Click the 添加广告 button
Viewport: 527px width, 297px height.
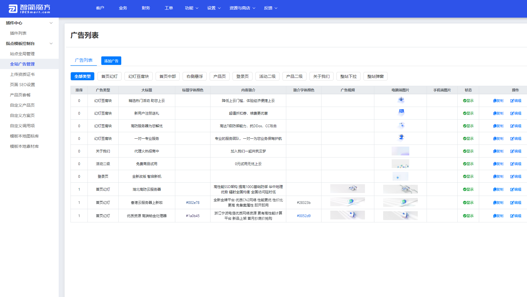[x=111, y=61]
